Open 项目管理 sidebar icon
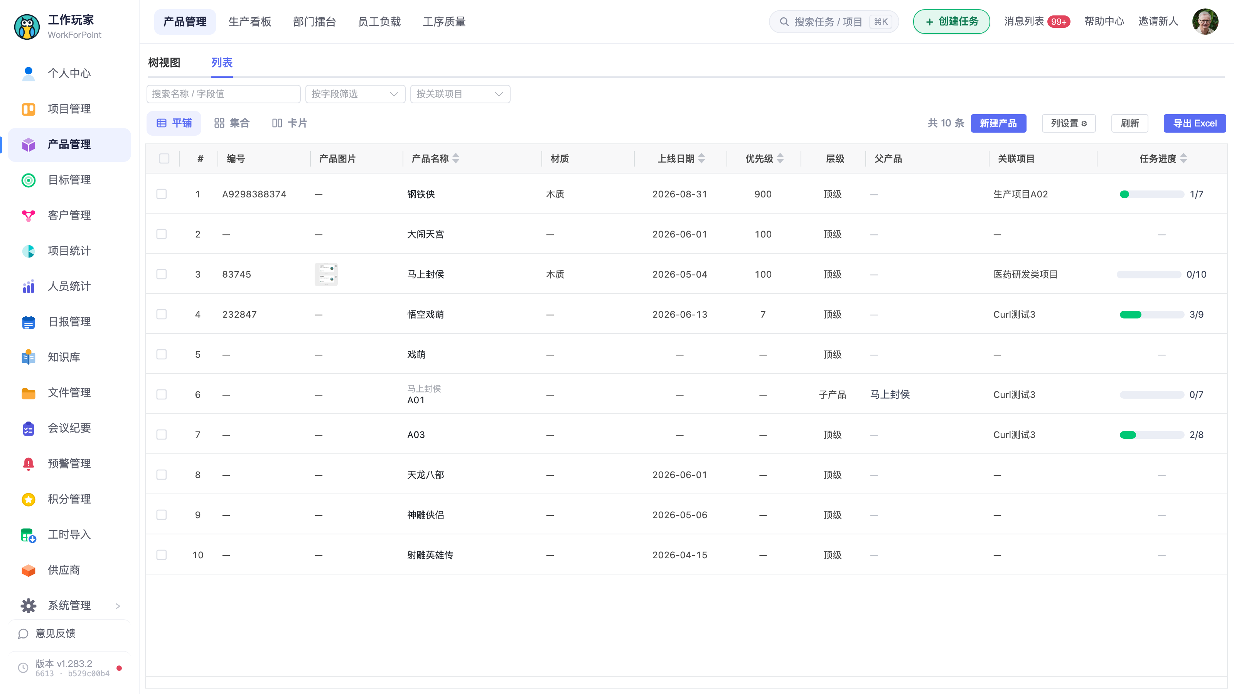 coord(28,109)
